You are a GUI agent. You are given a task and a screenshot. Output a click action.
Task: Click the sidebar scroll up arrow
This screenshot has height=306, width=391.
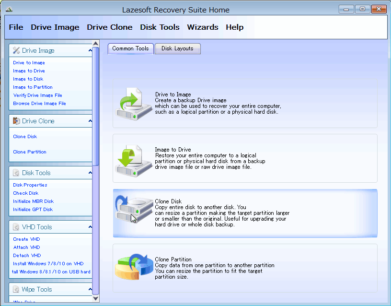96,44
